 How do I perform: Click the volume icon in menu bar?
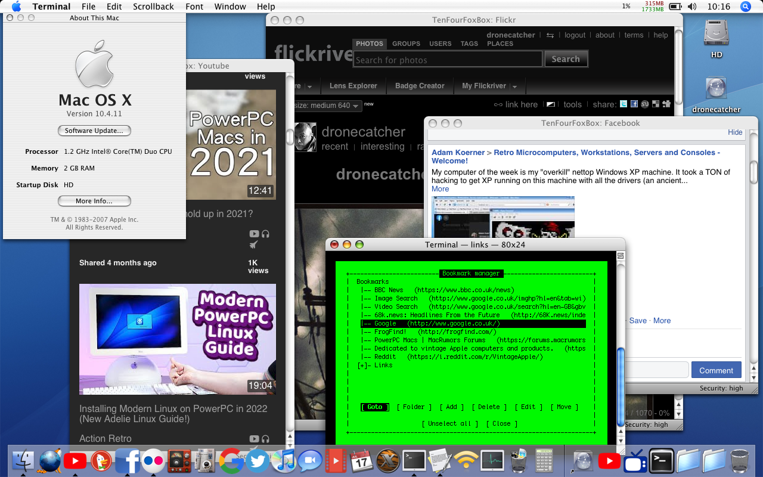(x=691, y=7)
